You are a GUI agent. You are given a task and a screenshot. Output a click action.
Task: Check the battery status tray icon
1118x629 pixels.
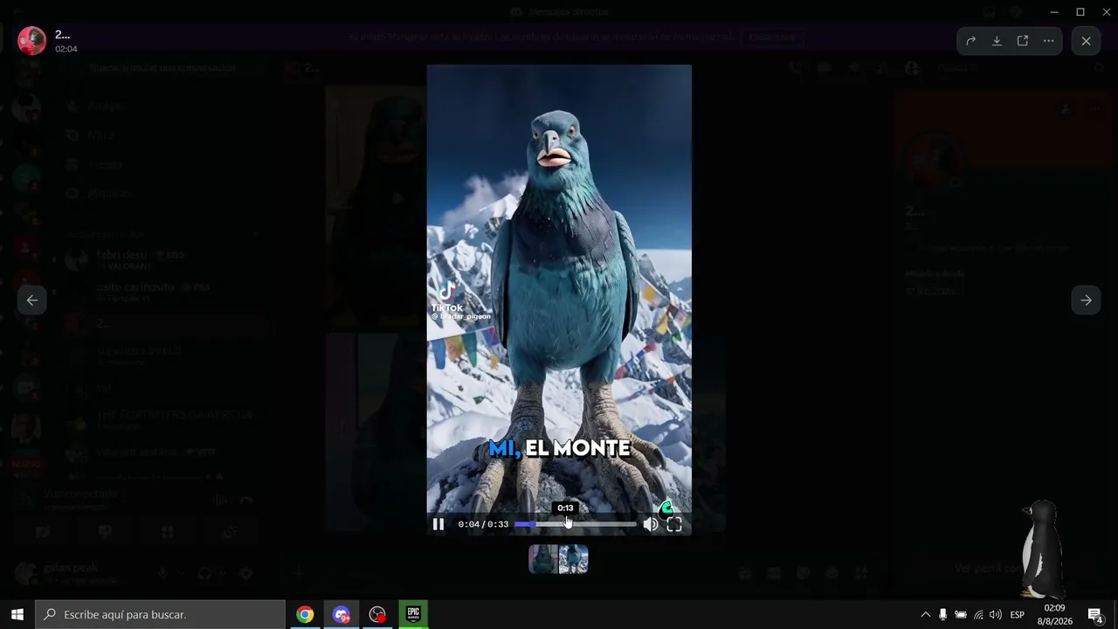[x=961, y=615]
